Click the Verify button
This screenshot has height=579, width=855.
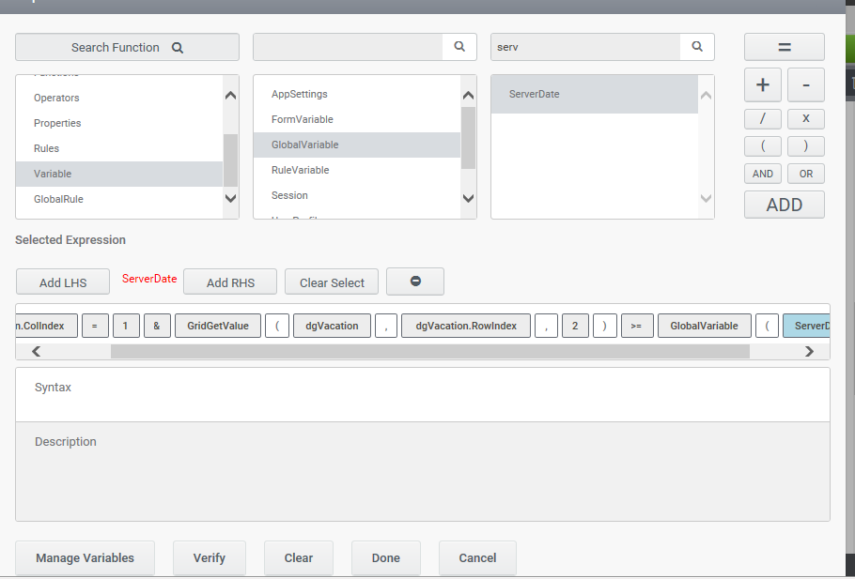click(209, 557)
